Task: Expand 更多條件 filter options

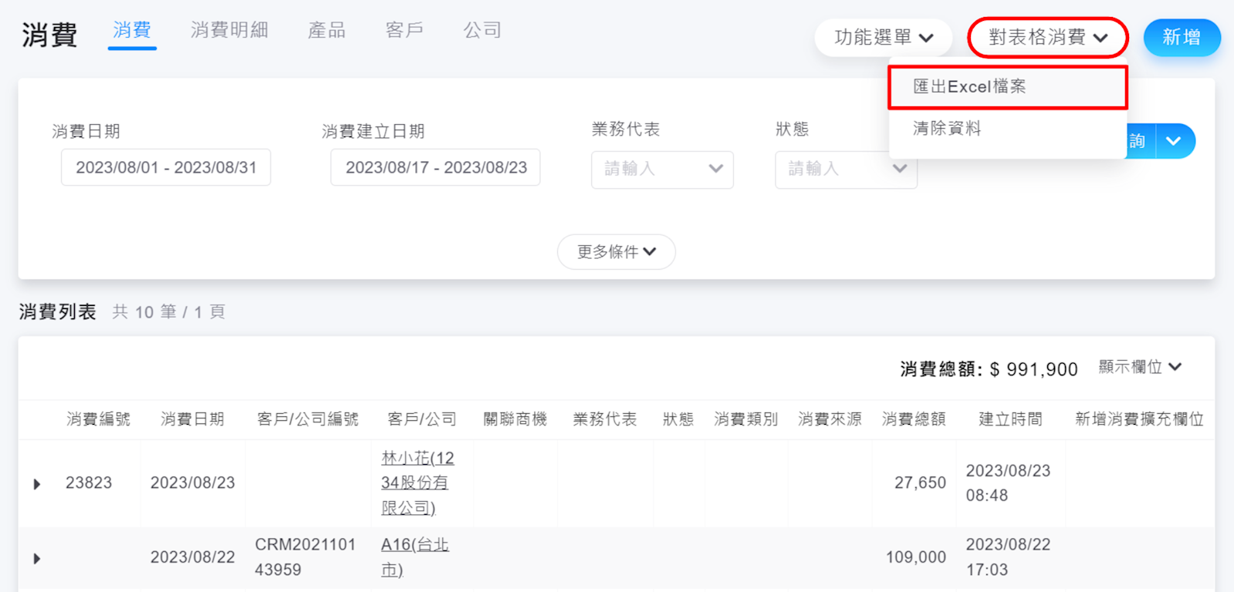Action: 616,252
